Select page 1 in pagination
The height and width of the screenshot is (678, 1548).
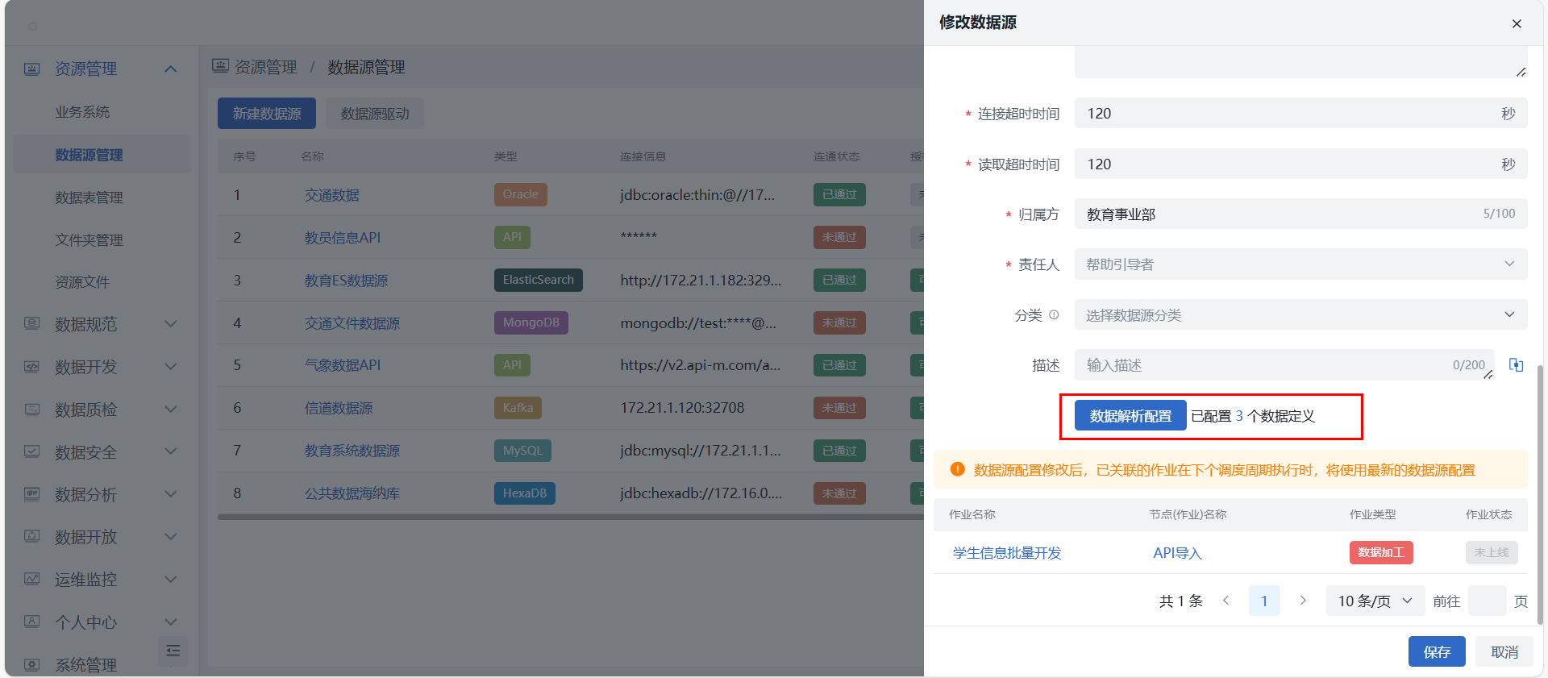point(1264,601)
